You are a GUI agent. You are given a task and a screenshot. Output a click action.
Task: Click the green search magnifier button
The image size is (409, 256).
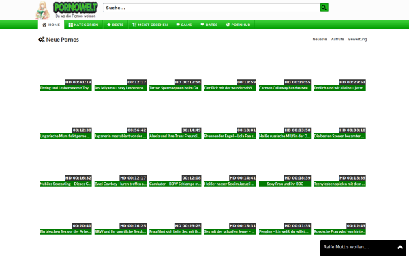tap(324, 8)
